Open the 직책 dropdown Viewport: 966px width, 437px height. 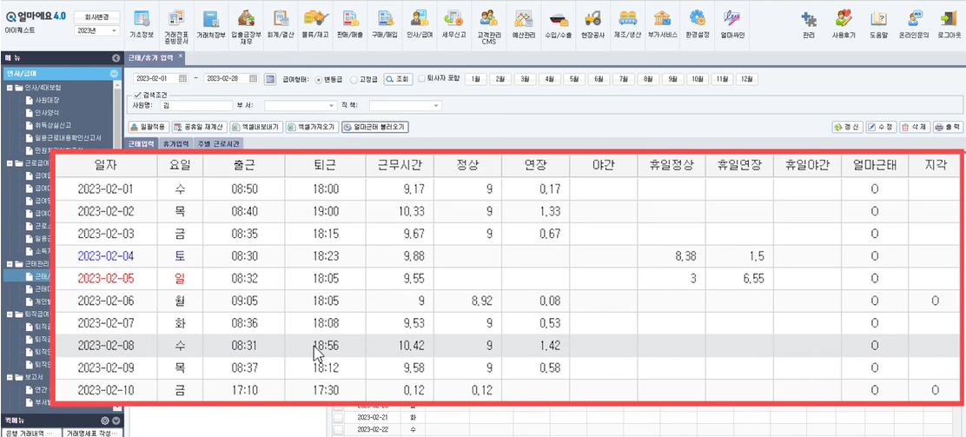click(406, 106)
